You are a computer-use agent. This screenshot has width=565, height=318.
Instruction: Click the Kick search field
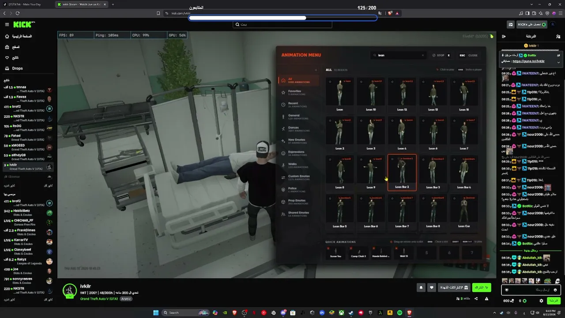click(x=282, y=25)
